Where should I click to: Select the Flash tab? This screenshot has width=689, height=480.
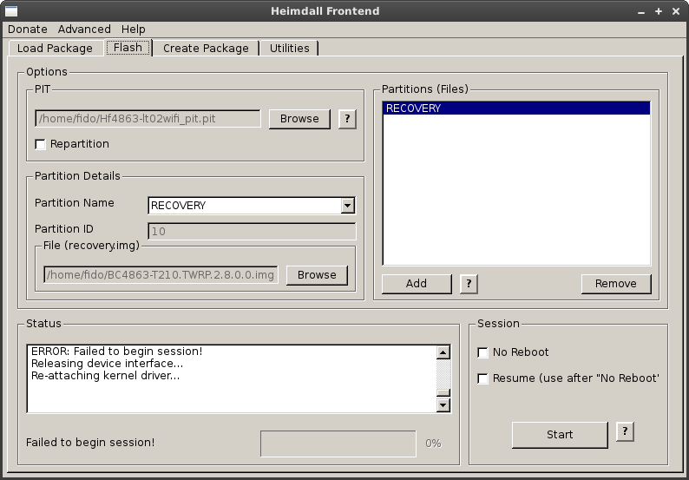tap(128, 48)
